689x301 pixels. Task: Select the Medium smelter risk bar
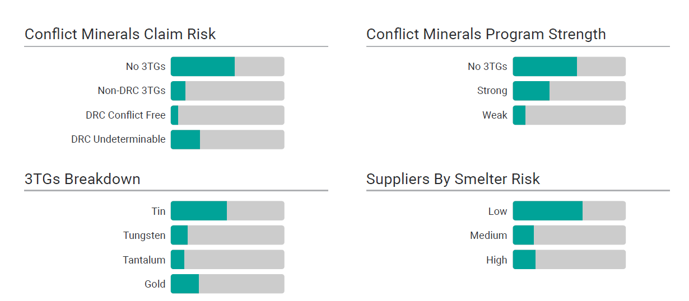569,236
